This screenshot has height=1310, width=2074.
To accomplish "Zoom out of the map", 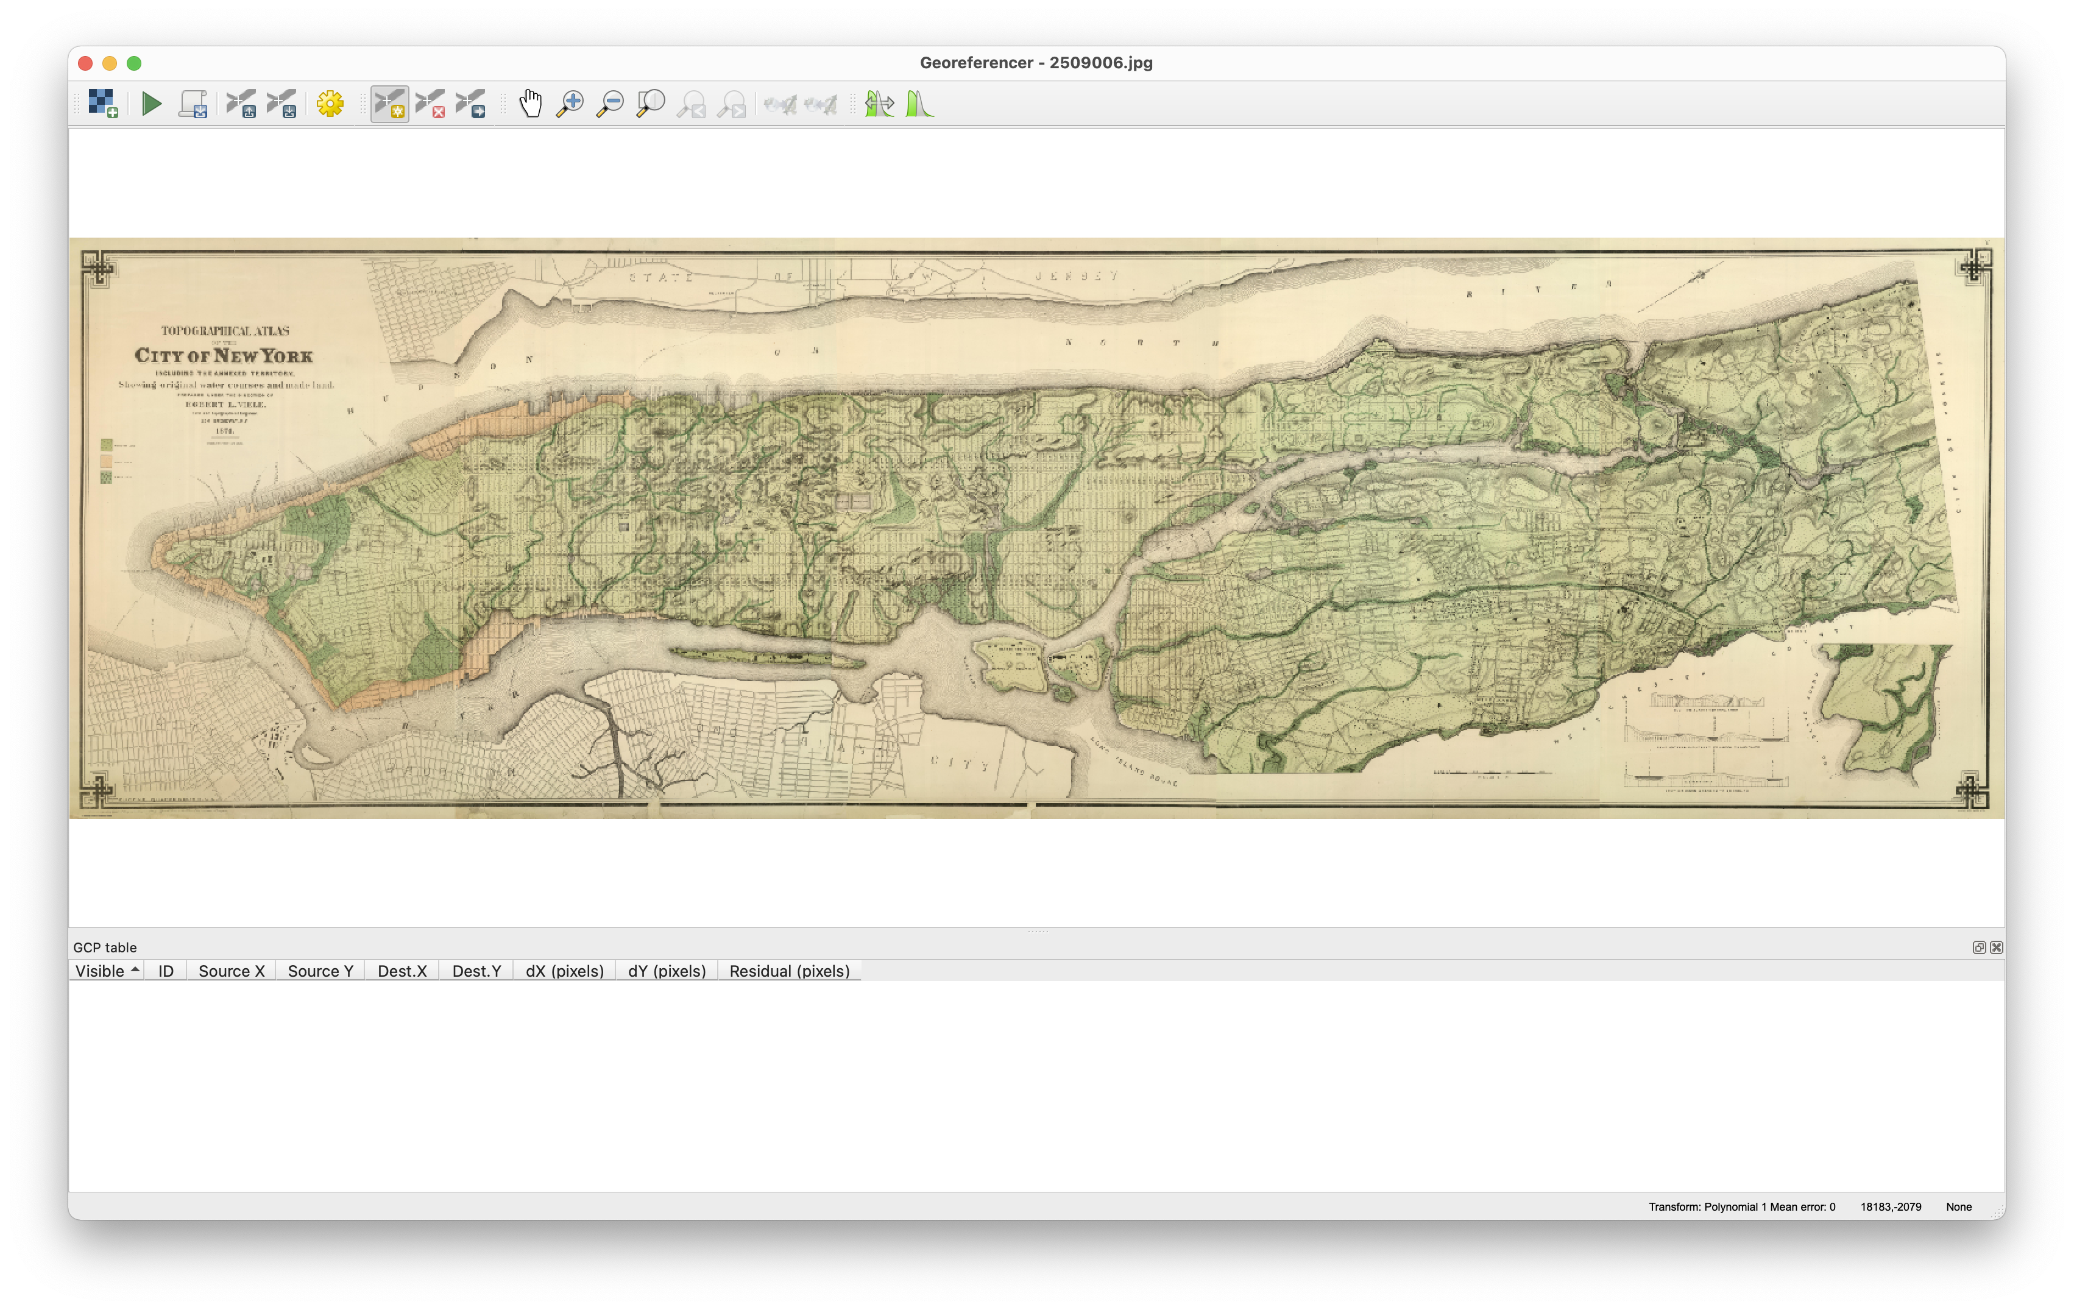I will click(611, 104).
